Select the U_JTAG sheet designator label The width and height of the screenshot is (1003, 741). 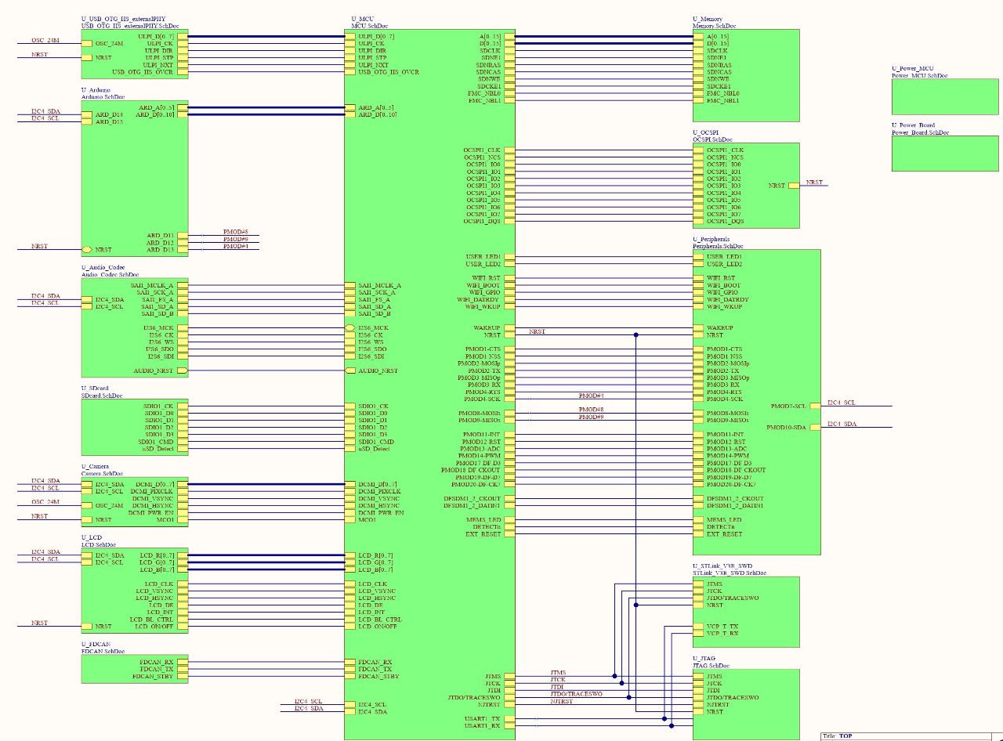tap(704, 659)
